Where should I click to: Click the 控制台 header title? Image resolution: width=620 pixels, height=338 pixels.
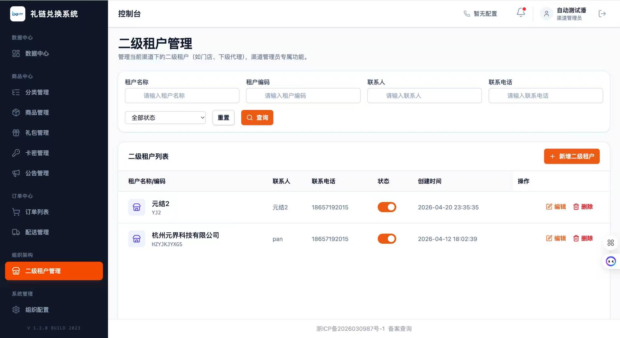click(x=129, y=14)
